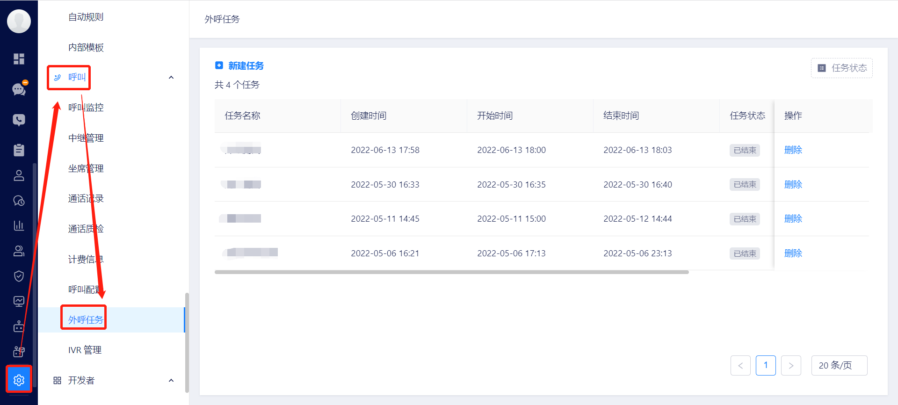Open 呼叫配置 menu item
Image resolution: width=898 pixels, height=405 pixels.
click(x=86, y=290)
